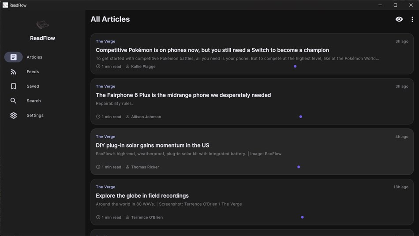The image size is (419, 236).
Task: Click author name Kallie Plagge
Action: [143, 67]
